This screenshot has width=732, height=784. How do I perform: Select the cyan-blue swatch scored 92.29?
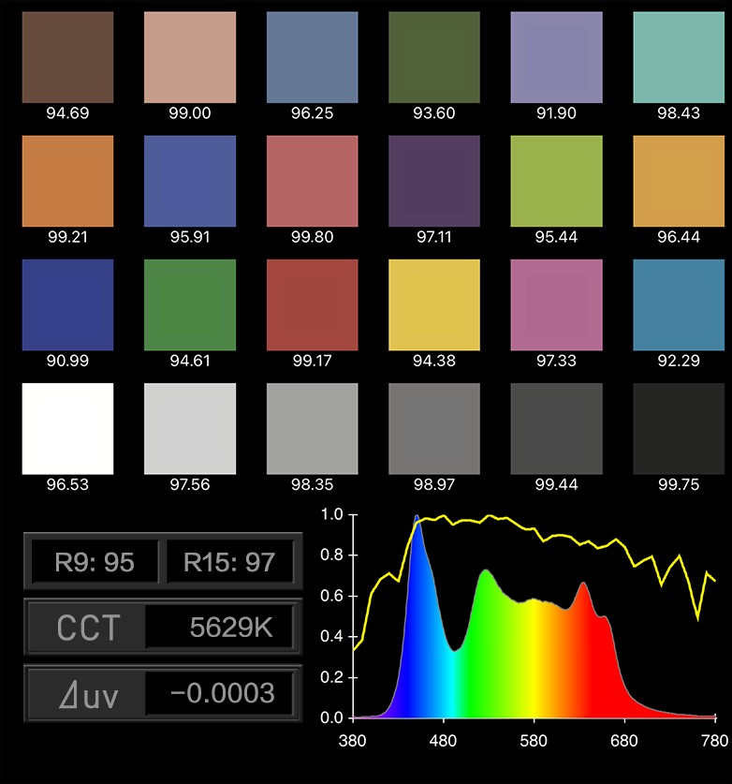679,305
